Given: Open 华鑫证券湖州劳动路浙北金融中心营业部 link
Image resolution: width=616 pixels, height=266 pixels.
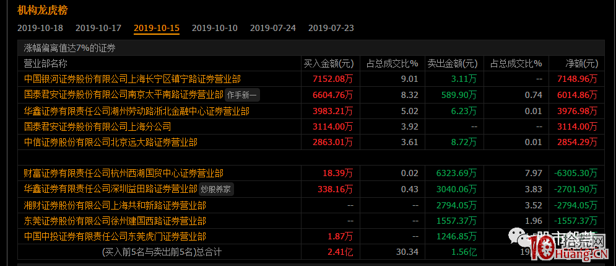Looking at the screenshot, I should 137,112.
